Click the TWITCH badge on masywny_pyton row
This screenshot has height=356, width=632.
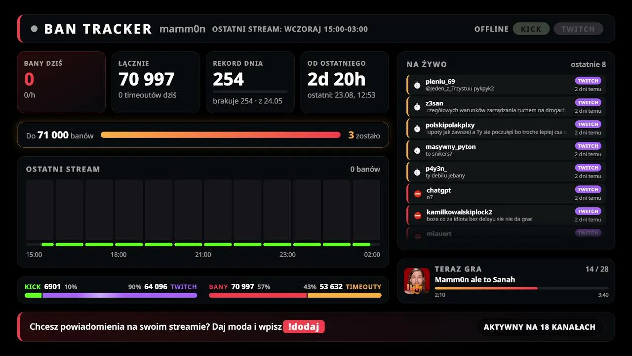588,146
